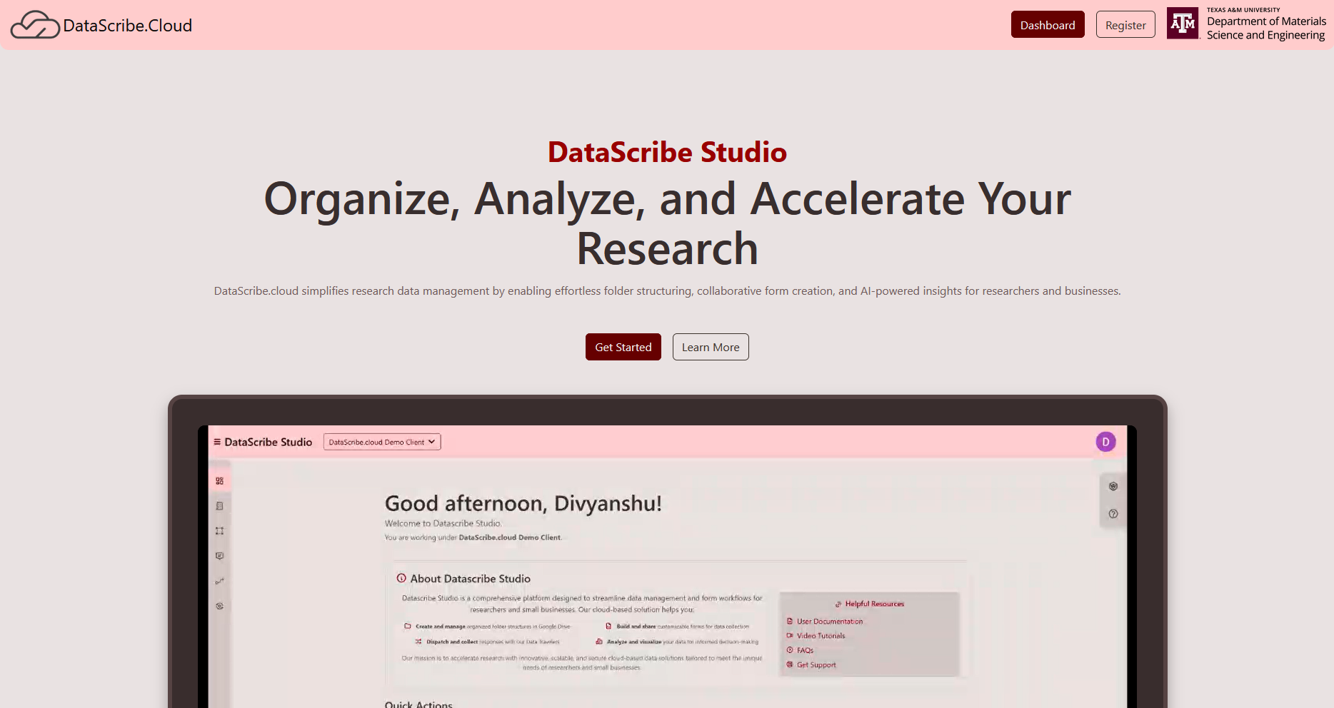The width and height of the screenshot is (1334, 708).
Task: Select the Register menu item in the header
Action: (1125, 24)
